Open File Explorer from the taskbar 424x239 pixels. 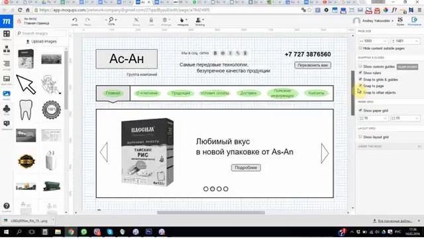58,232
